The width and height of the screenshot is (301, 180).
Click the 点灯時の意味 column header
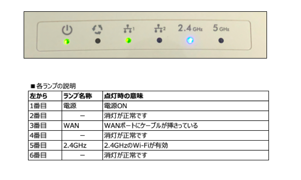(x=124, y=96)
